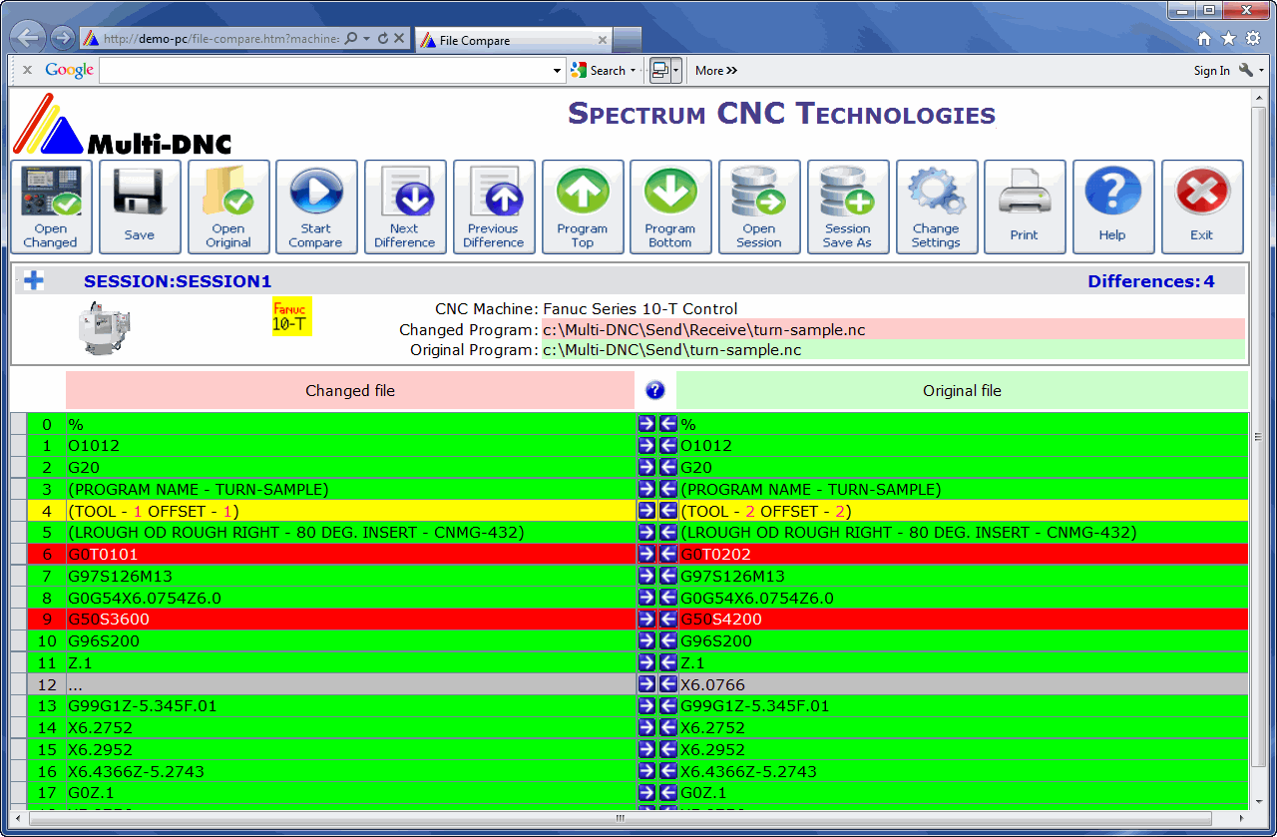This screenshot has width=1277, height=837.
Task: Click the Original file column header
Action: click(963, 391)
